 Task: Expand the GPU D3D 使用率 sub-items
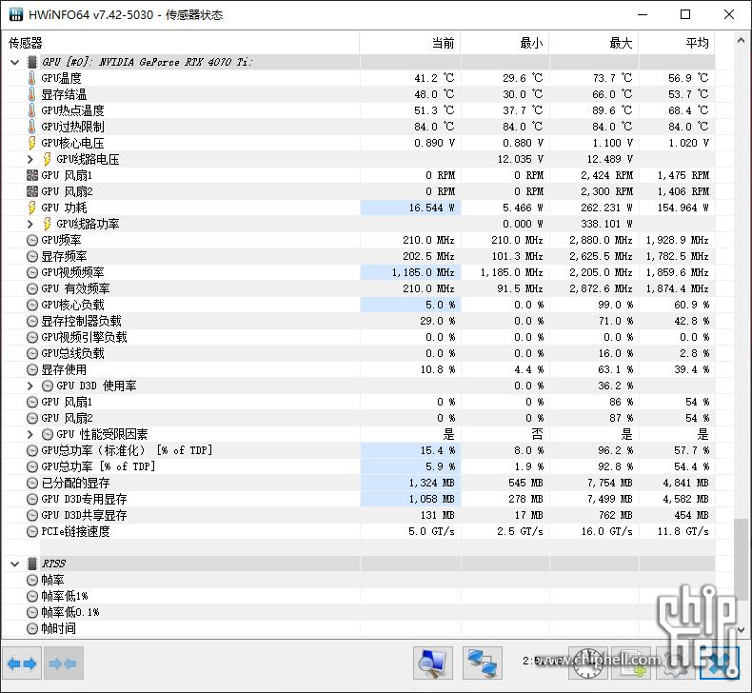30,386
